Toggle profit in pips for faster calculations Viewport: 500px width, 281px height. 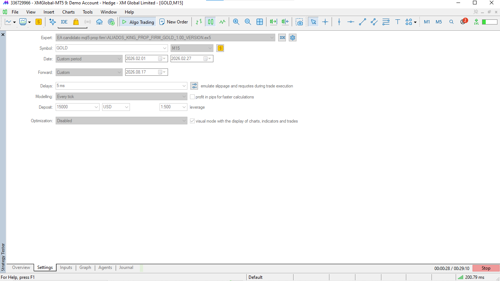[192, 97]
